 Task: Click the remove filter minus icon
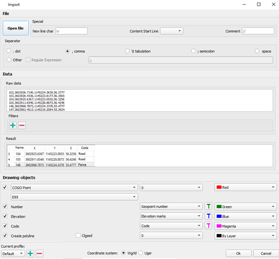21,125
